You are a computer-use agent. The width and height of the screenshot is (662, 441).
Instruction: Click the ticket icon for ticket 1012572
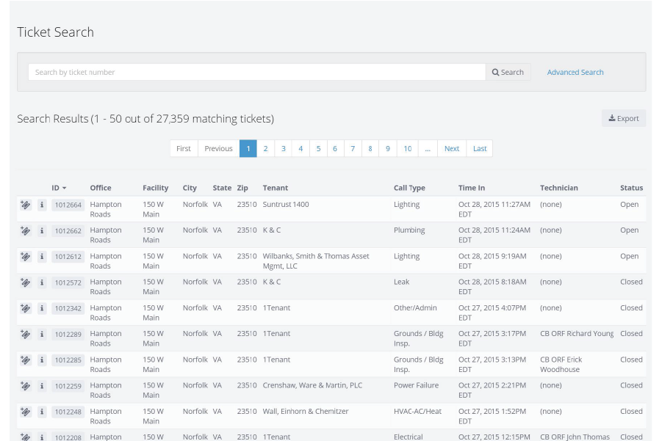pos(26,283)
